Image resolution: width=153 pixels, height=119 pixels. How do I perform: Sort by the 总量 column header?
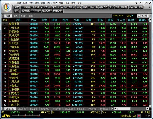coord(77,20)
